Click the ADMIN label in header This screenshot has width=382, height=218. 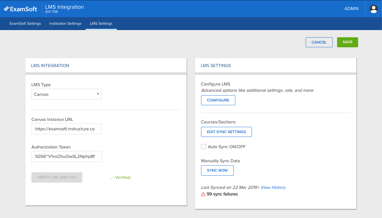pyautogui.click(x=352, y=9)
